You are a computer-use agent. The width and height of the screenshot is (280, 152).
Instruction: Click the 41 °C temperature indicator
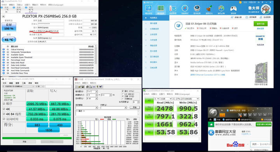point(9,40)
